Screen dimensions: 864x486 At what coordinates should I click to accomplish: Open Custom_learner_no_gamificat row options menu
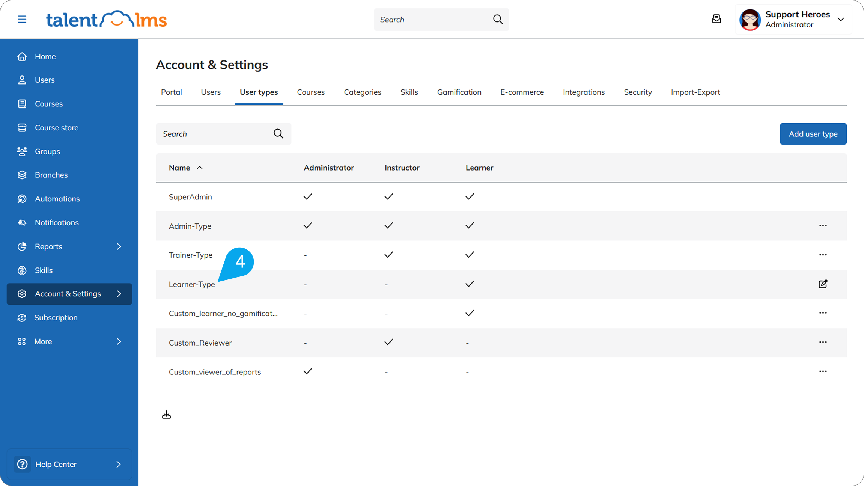[x=823, y=313]
